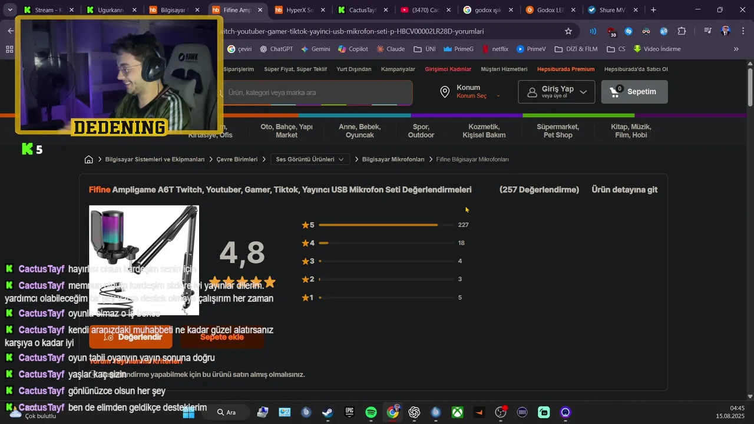Screen dimensions: 754x424
Task: Open the Chrome profile avatar
Action: pos(726,31)
